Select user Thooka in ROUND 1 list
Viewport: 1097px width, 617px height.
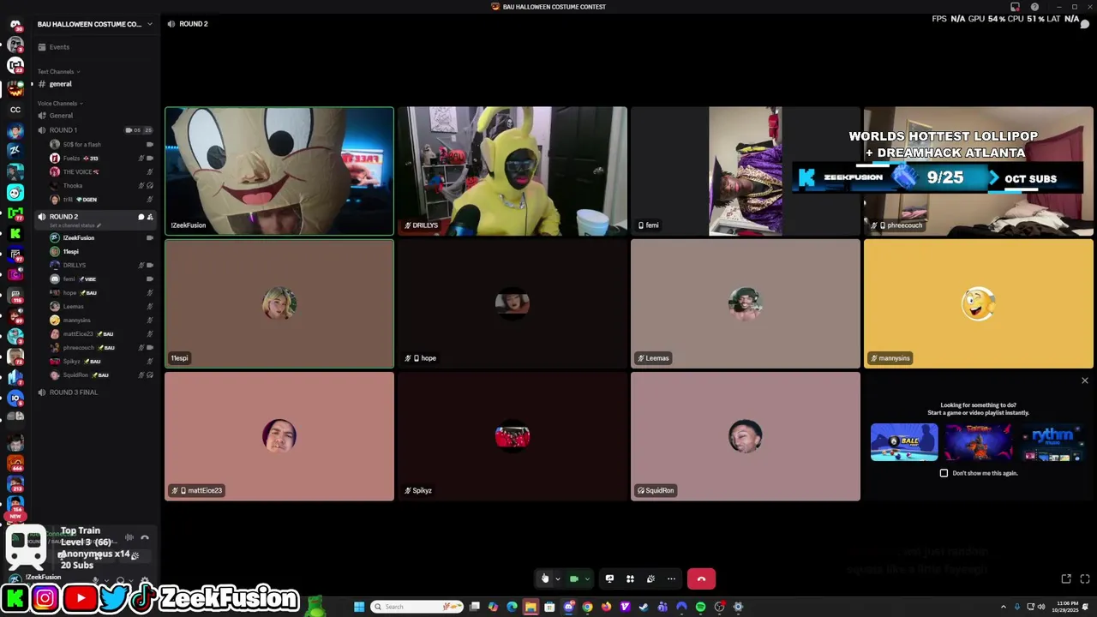click(100, 186)
